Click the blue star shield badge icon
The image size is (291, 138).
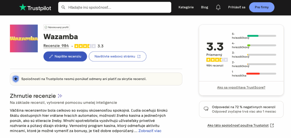[16, 79]
